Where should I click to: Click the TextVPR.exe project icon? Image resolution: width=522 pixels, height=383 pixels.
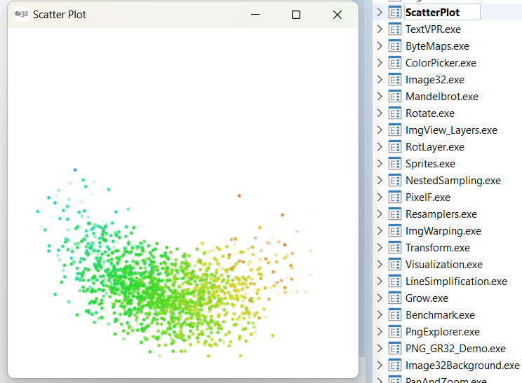tap(395, 29)
